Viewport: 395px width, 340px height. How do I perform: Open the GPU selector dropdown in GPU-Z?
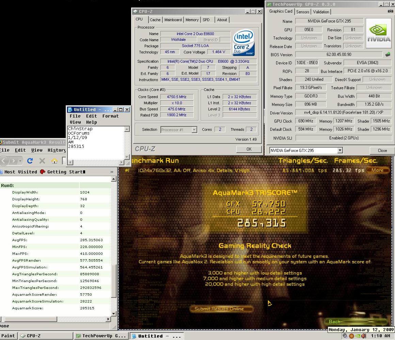coord(340,151)
